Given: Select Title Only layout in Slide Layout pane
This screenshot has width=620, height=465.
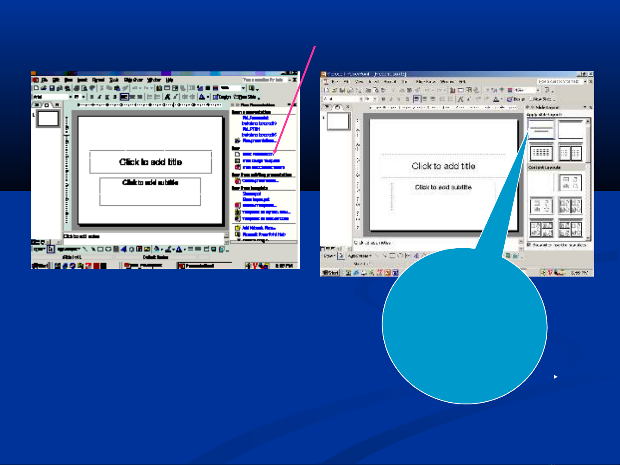Looking at the screenshot, I should pos(570,129).
